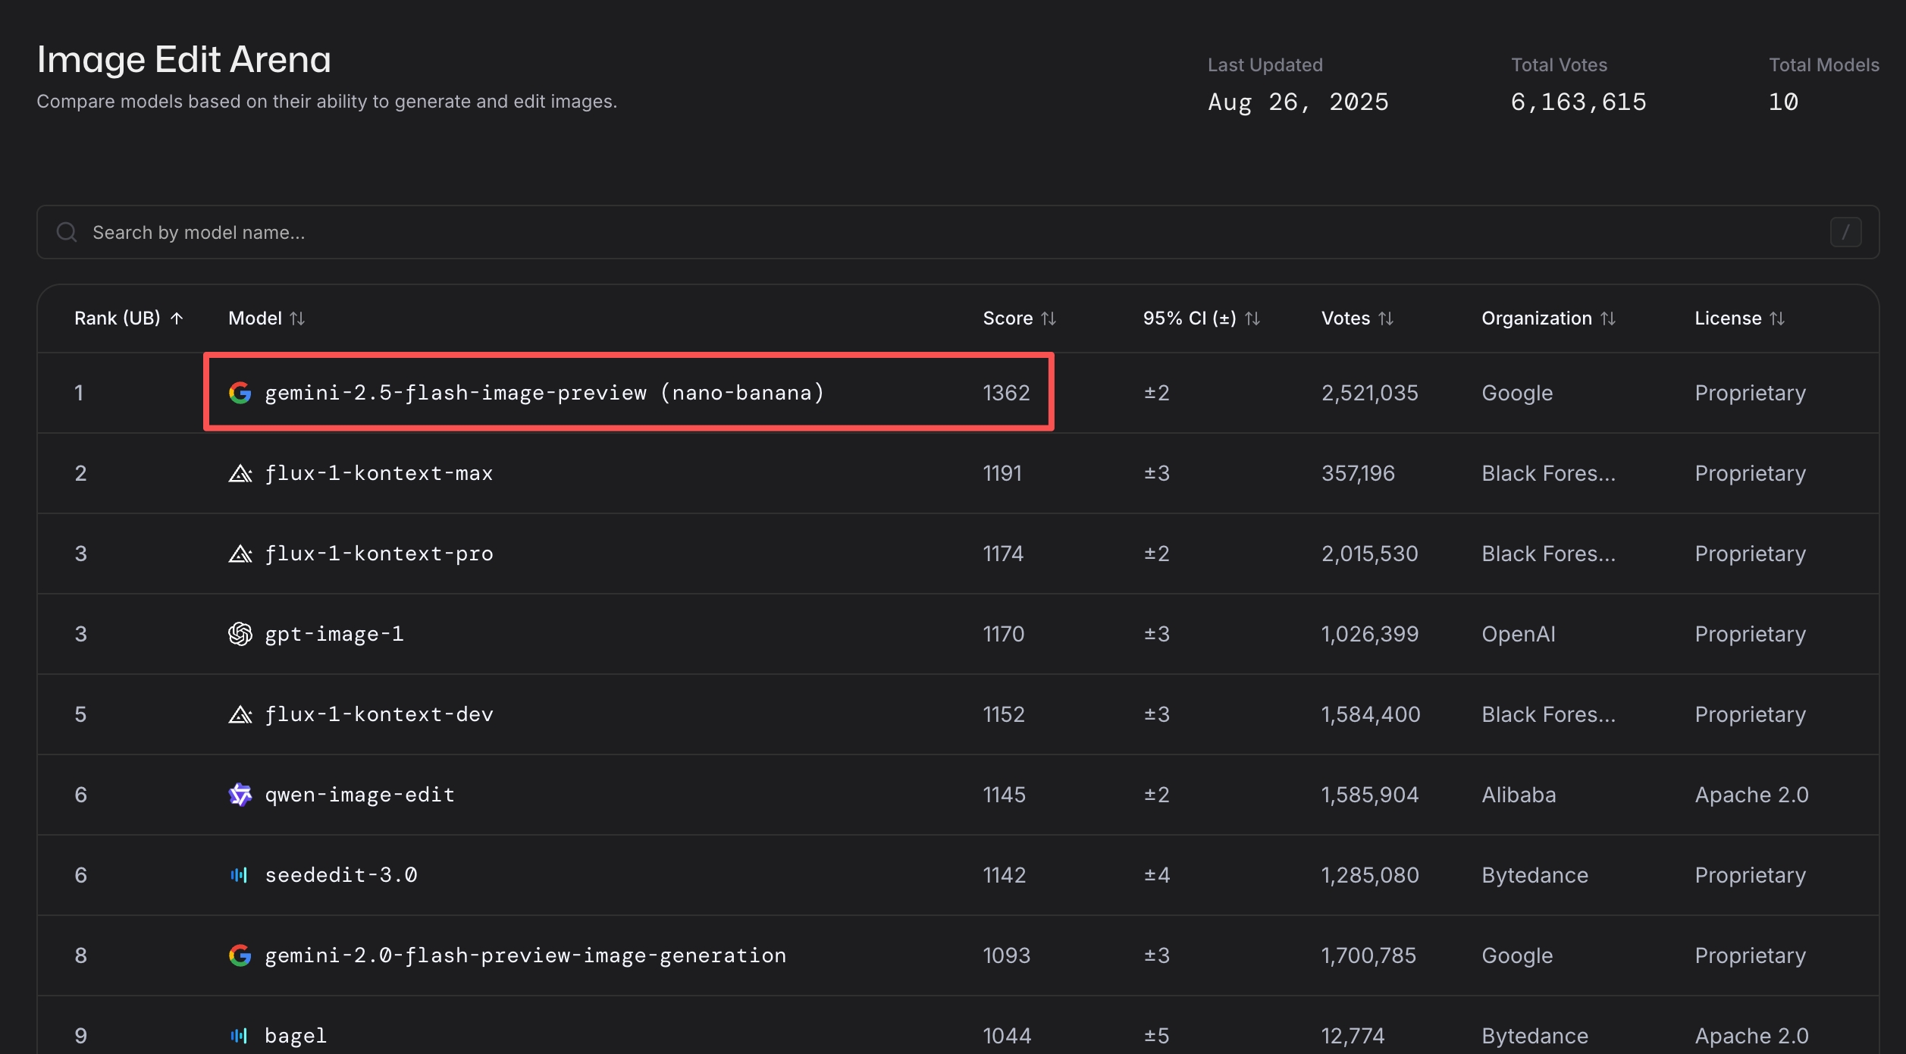Open gpt-image-1 model link
This screenshot has height=1054, width=1906.
tap(334, 634)
